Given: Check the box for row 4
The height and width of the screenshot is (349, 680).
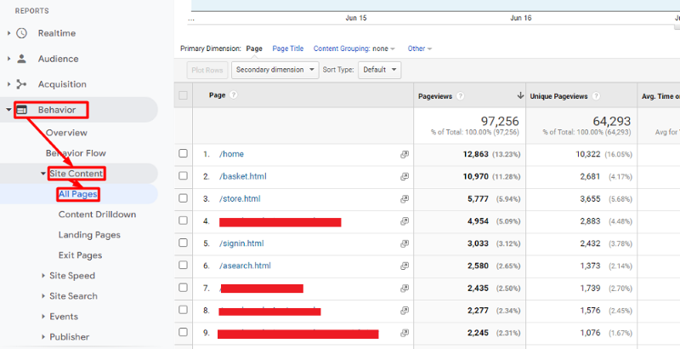Looking at the screenshot, I should point(183,220).
